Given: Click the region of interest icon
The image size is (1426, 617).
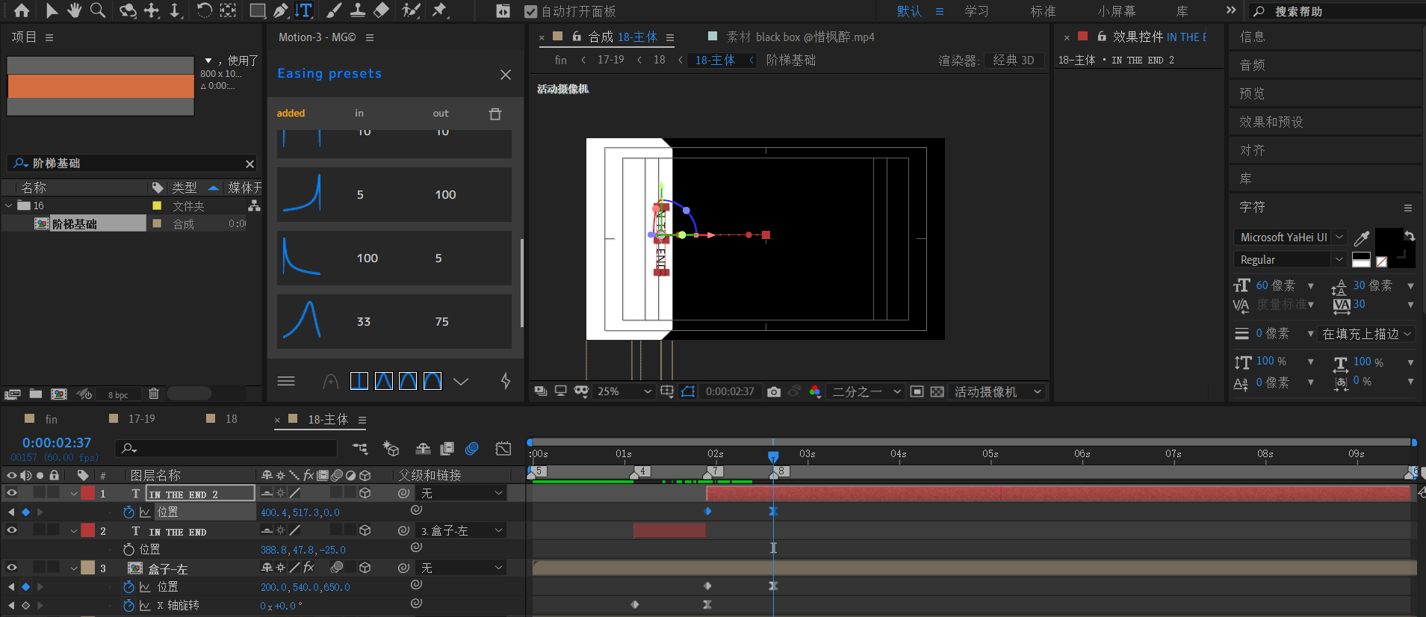Looking at the screenshot, I should pos(917,391).
